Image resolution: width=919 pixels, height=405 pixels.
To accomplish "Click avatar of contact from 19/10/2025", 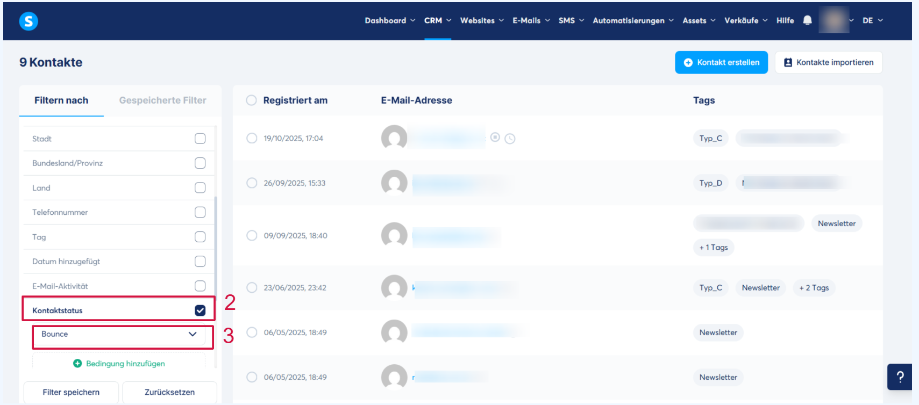I will 394,138.
